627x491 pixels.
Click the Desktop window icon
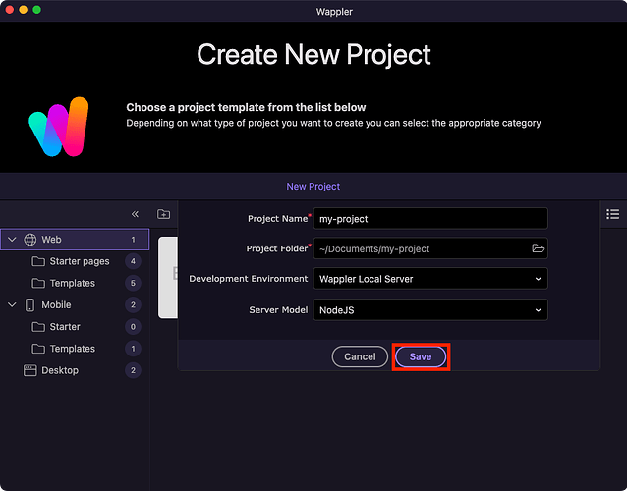coord(30,370)
